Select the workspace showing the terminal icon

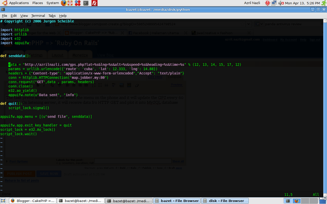(288, 201)
